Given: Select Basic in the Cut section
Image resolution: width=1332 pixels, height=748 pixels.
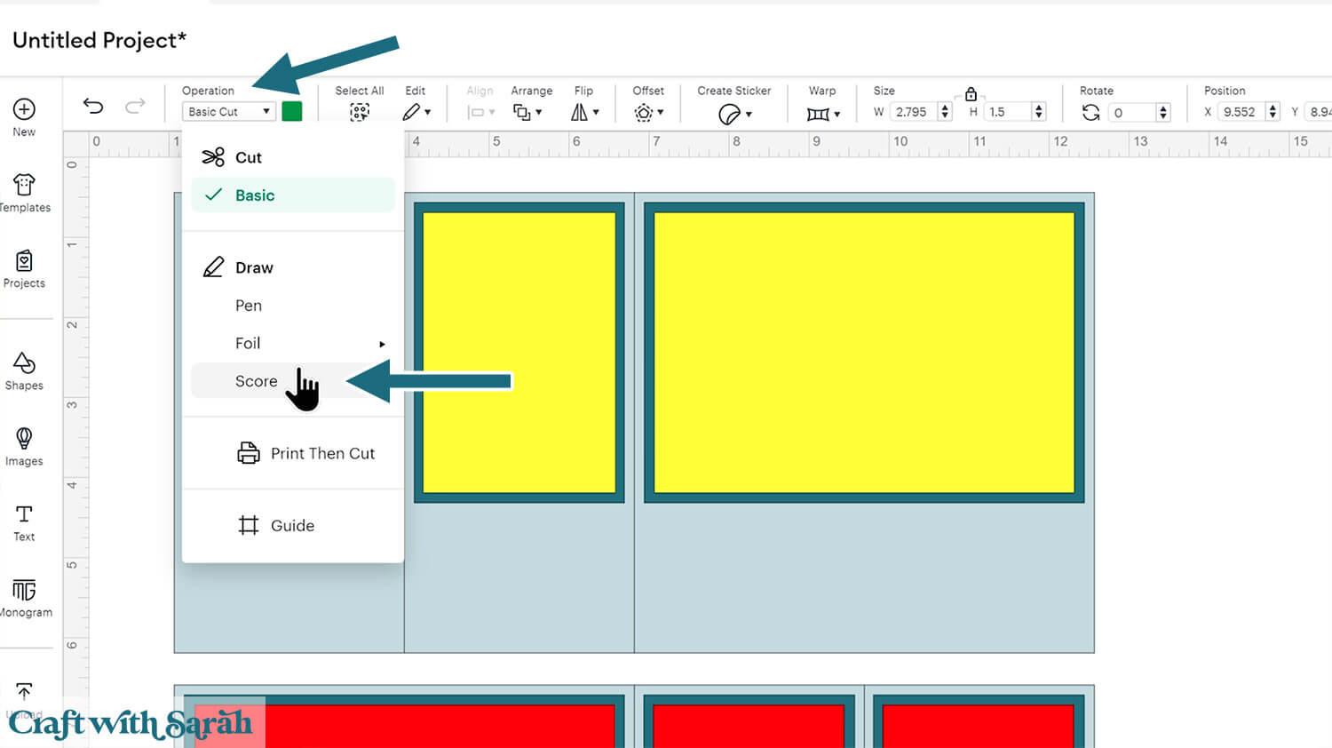Looking at the screenshot, I should [x=293, y=195].
